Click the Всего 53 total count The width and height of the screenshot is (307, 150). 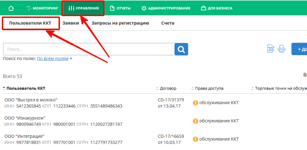13,76
